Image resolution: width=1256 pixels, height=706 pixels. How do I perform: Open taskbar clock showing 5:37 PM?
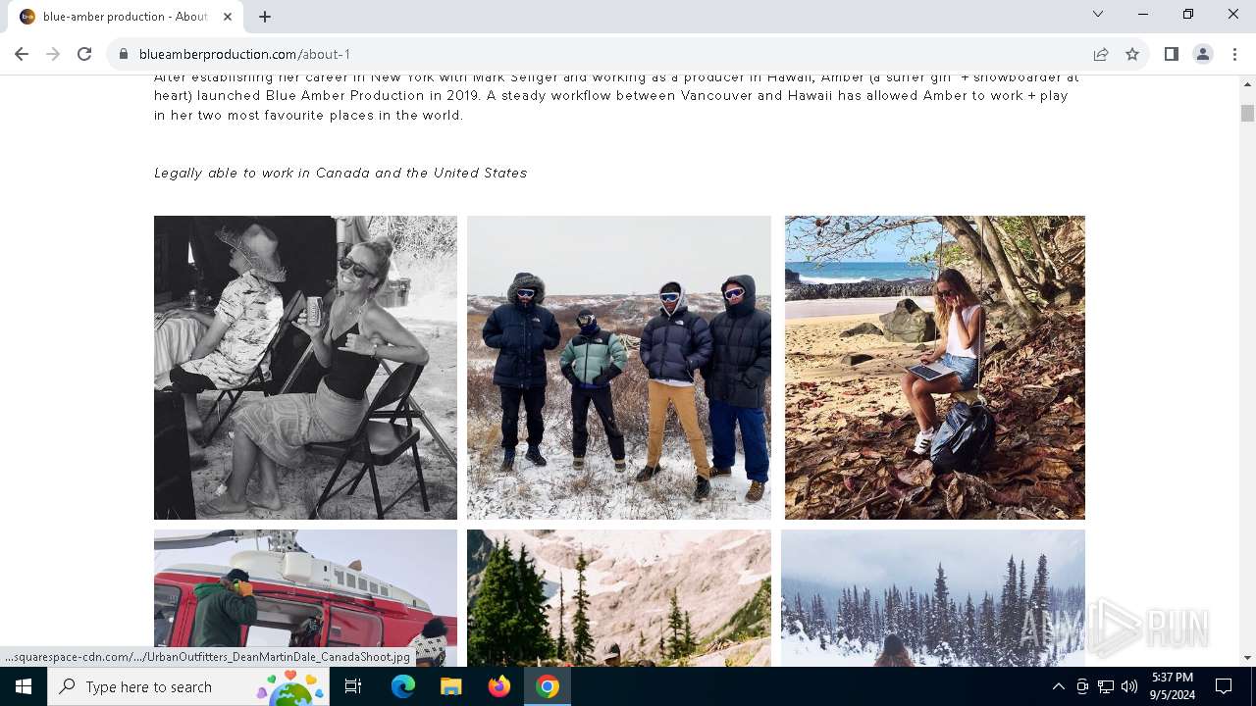pos(1173,686)
